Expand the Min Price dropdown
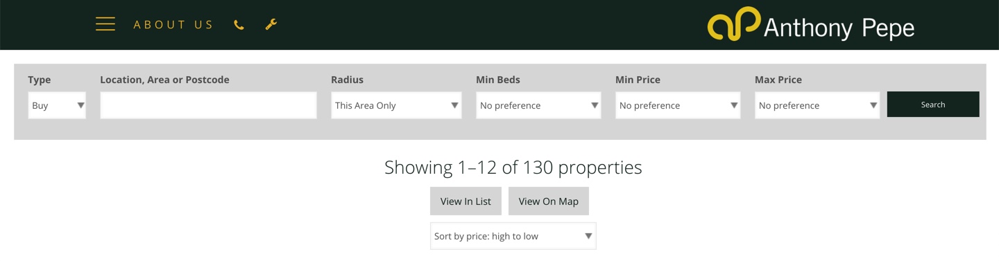This screenshot has height=261, width=999. (x=678, y=105)
